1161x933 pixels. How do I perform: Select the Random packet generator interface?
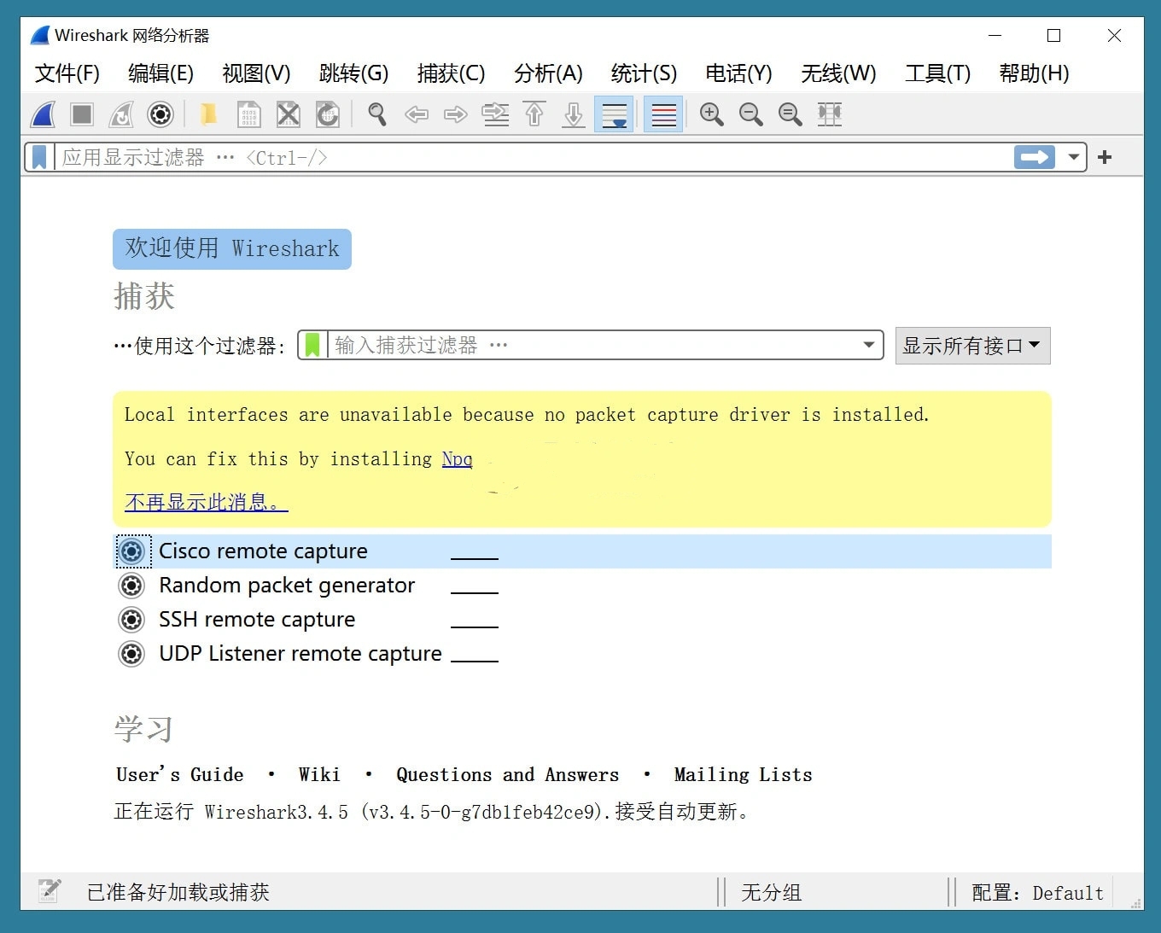(x=287, y=586)
